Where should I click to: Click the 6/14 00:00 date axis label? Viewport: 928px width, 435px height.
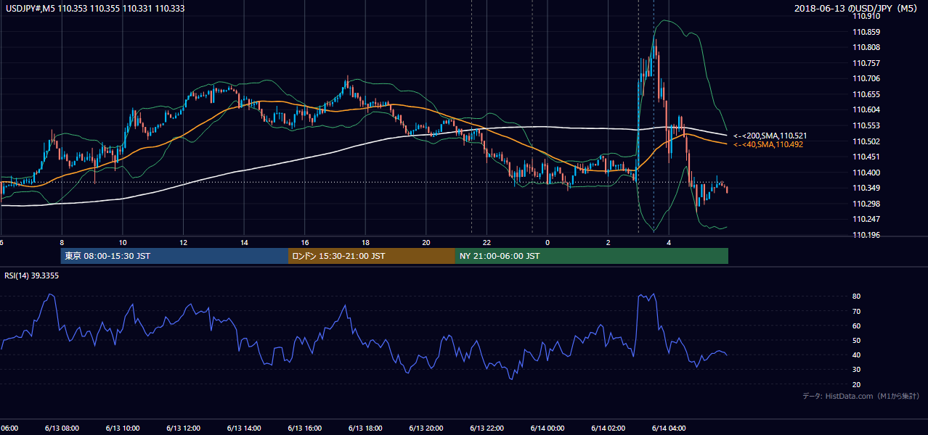[548, 428]
